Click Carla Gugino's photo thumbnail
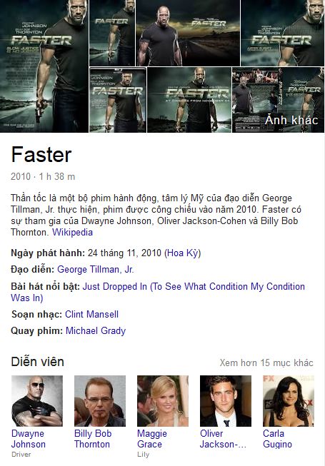The image size is (325, 466). coord(289,401)
